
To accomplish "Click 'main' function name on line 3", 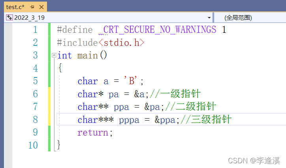I will pos(88,55).
